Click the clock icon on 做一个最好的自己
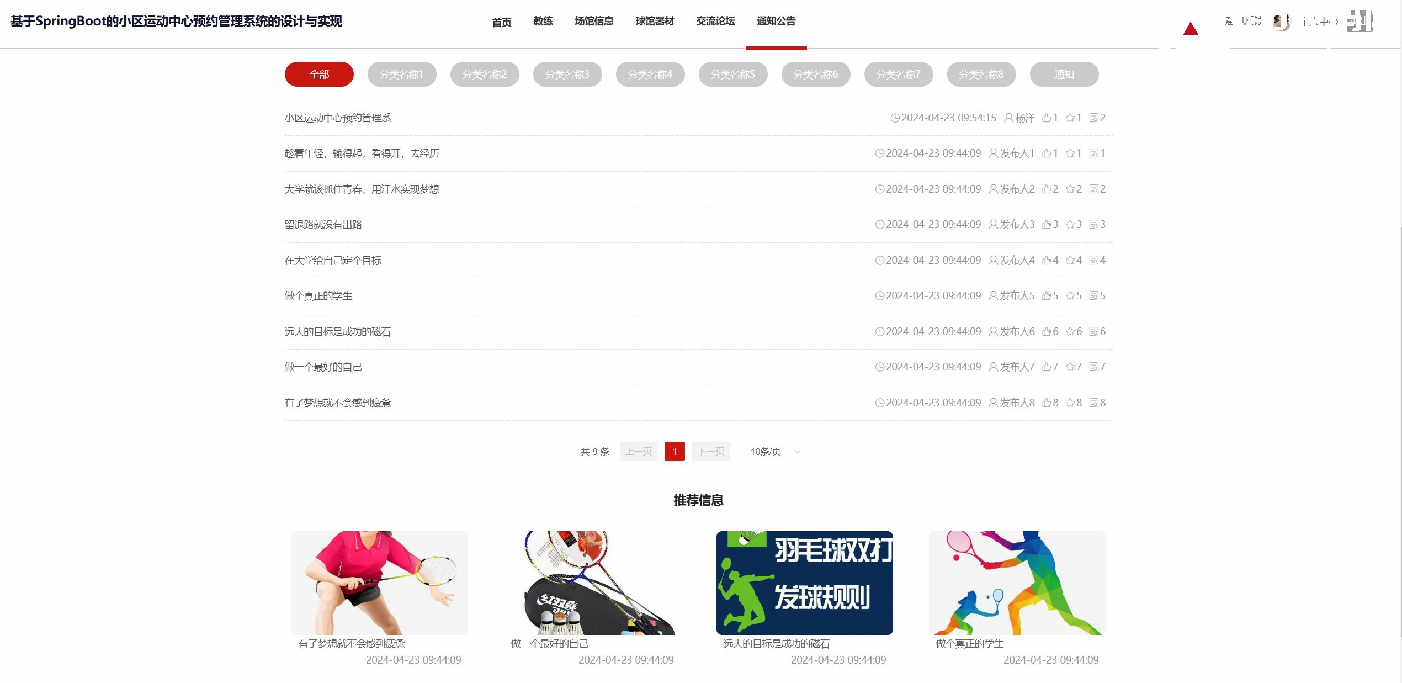The height and width of the screenshot is (683, 1402). [x=879, y=367]
